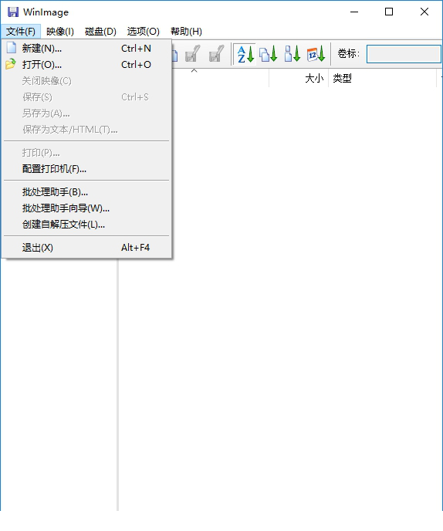Click the second grayed disk-edit toolbar icon

click(x=216, y=54)
